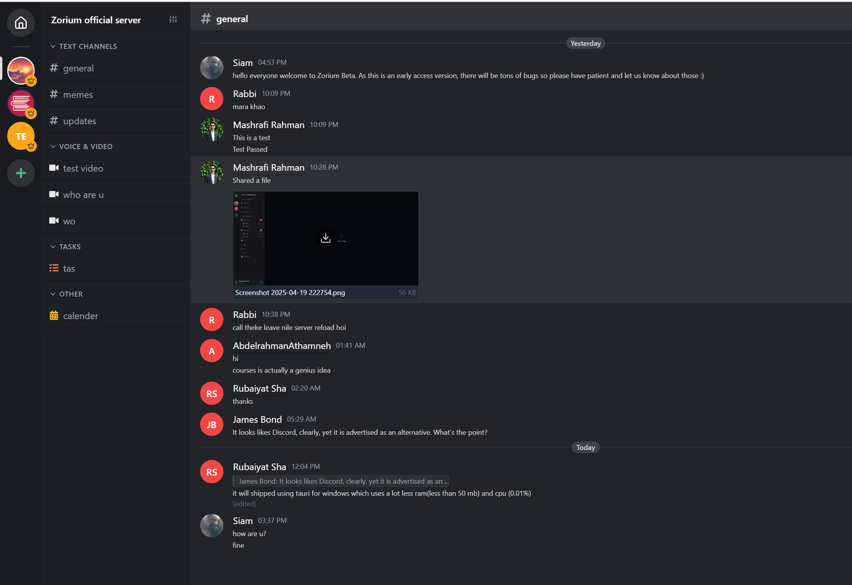
Task: Open the memes text channel
Action: (x=78, y=95)
